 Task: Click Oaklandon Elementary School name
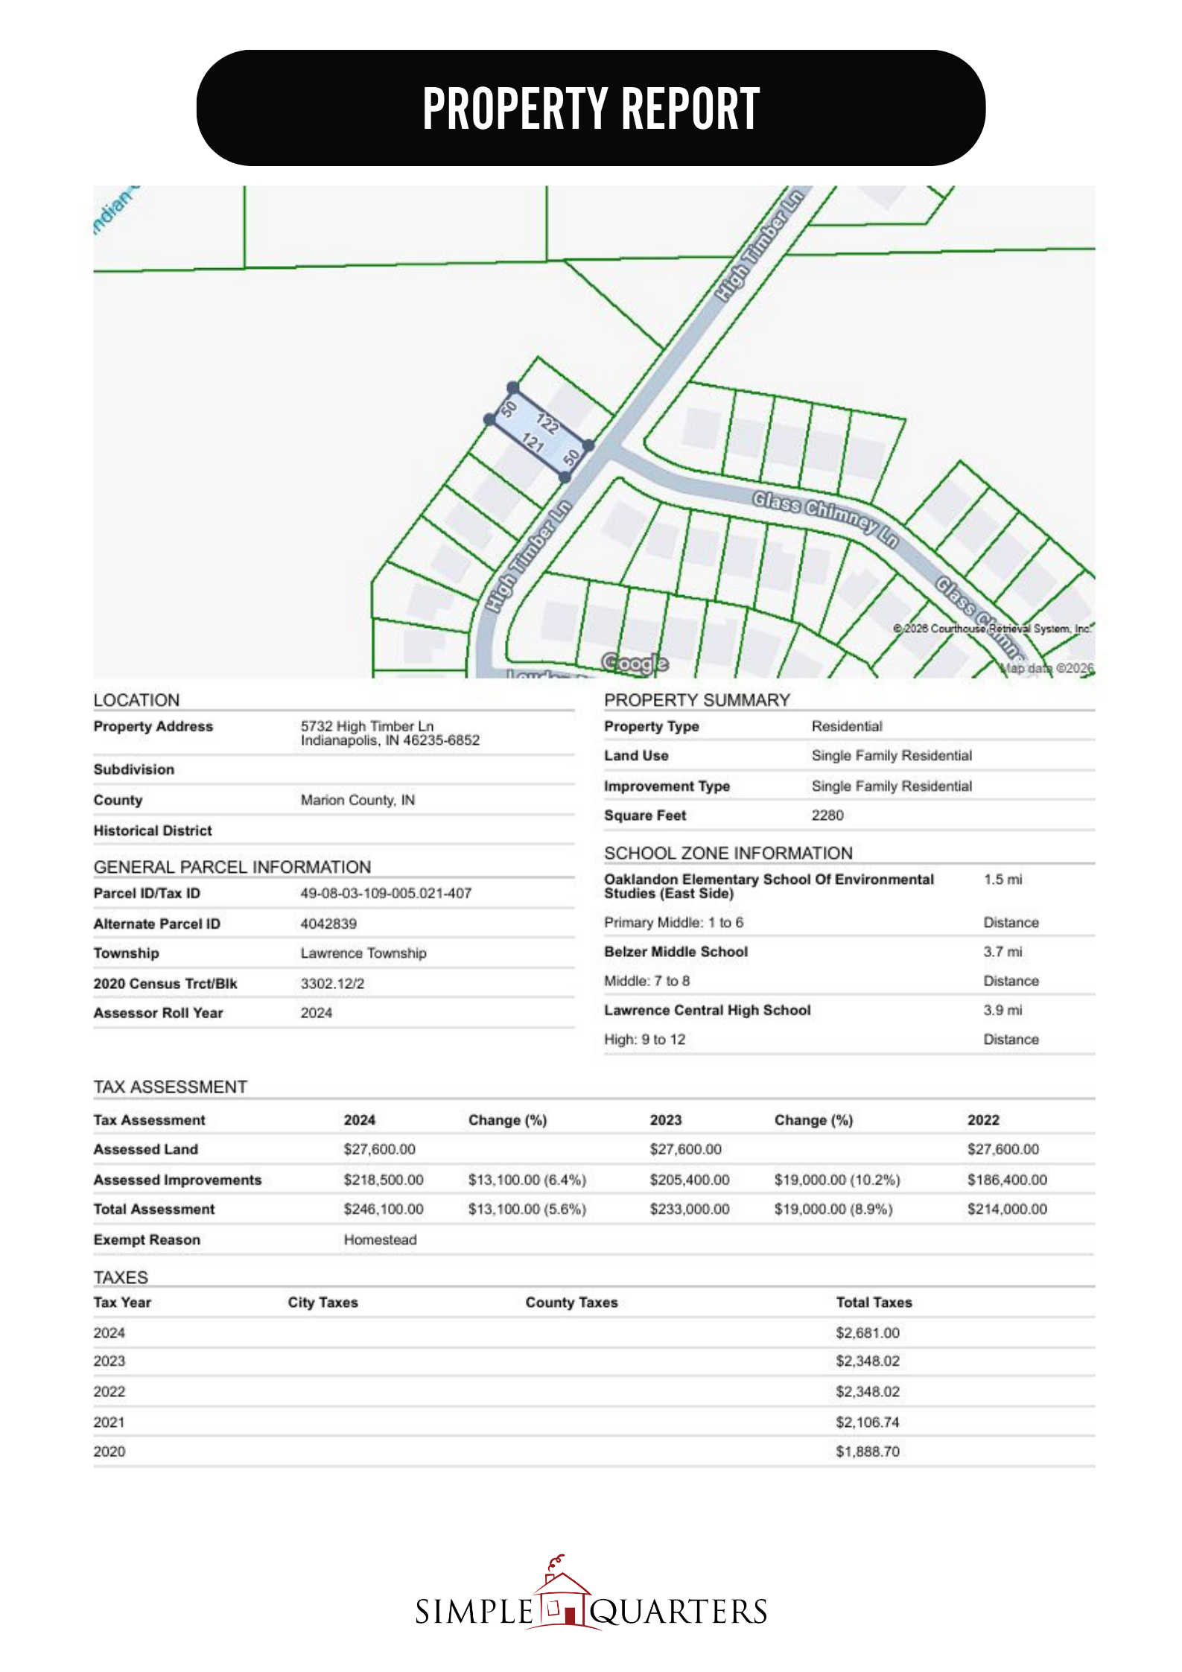[x=769, y=886]
